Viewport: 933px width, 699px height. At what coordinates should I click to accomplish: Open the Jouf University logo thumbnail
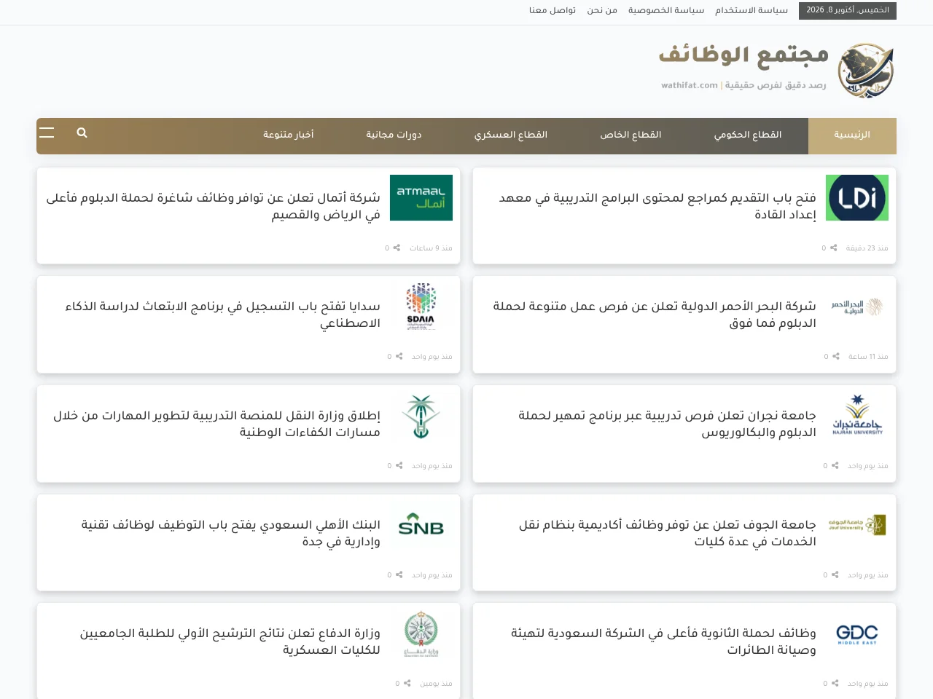click(x=857, y=525)
